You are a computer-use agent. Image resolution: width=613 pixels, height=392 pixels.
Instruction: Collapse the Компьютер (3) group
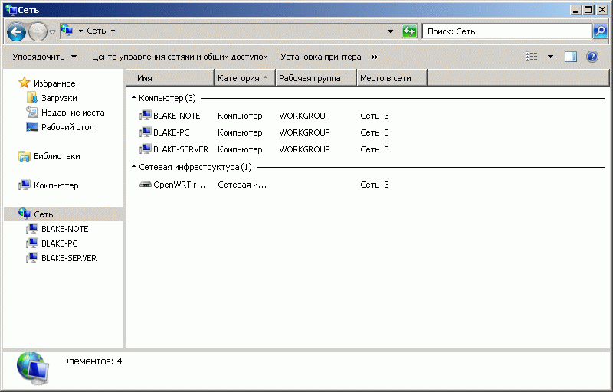pyautogui.click(x=133, y=97)
